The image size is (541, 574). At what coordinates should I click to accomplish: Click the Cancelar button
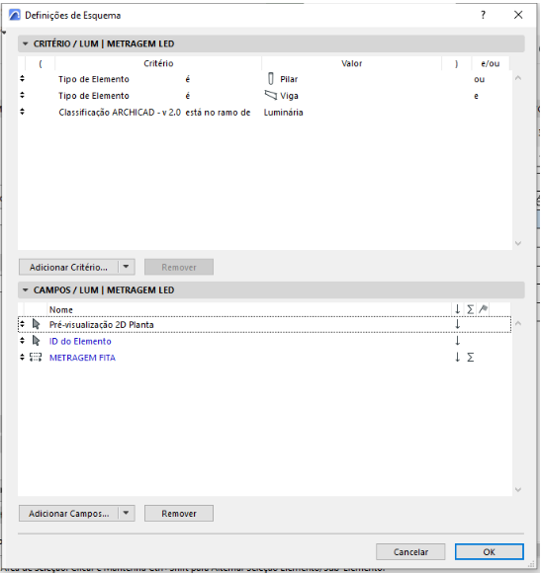coord(410,551)
